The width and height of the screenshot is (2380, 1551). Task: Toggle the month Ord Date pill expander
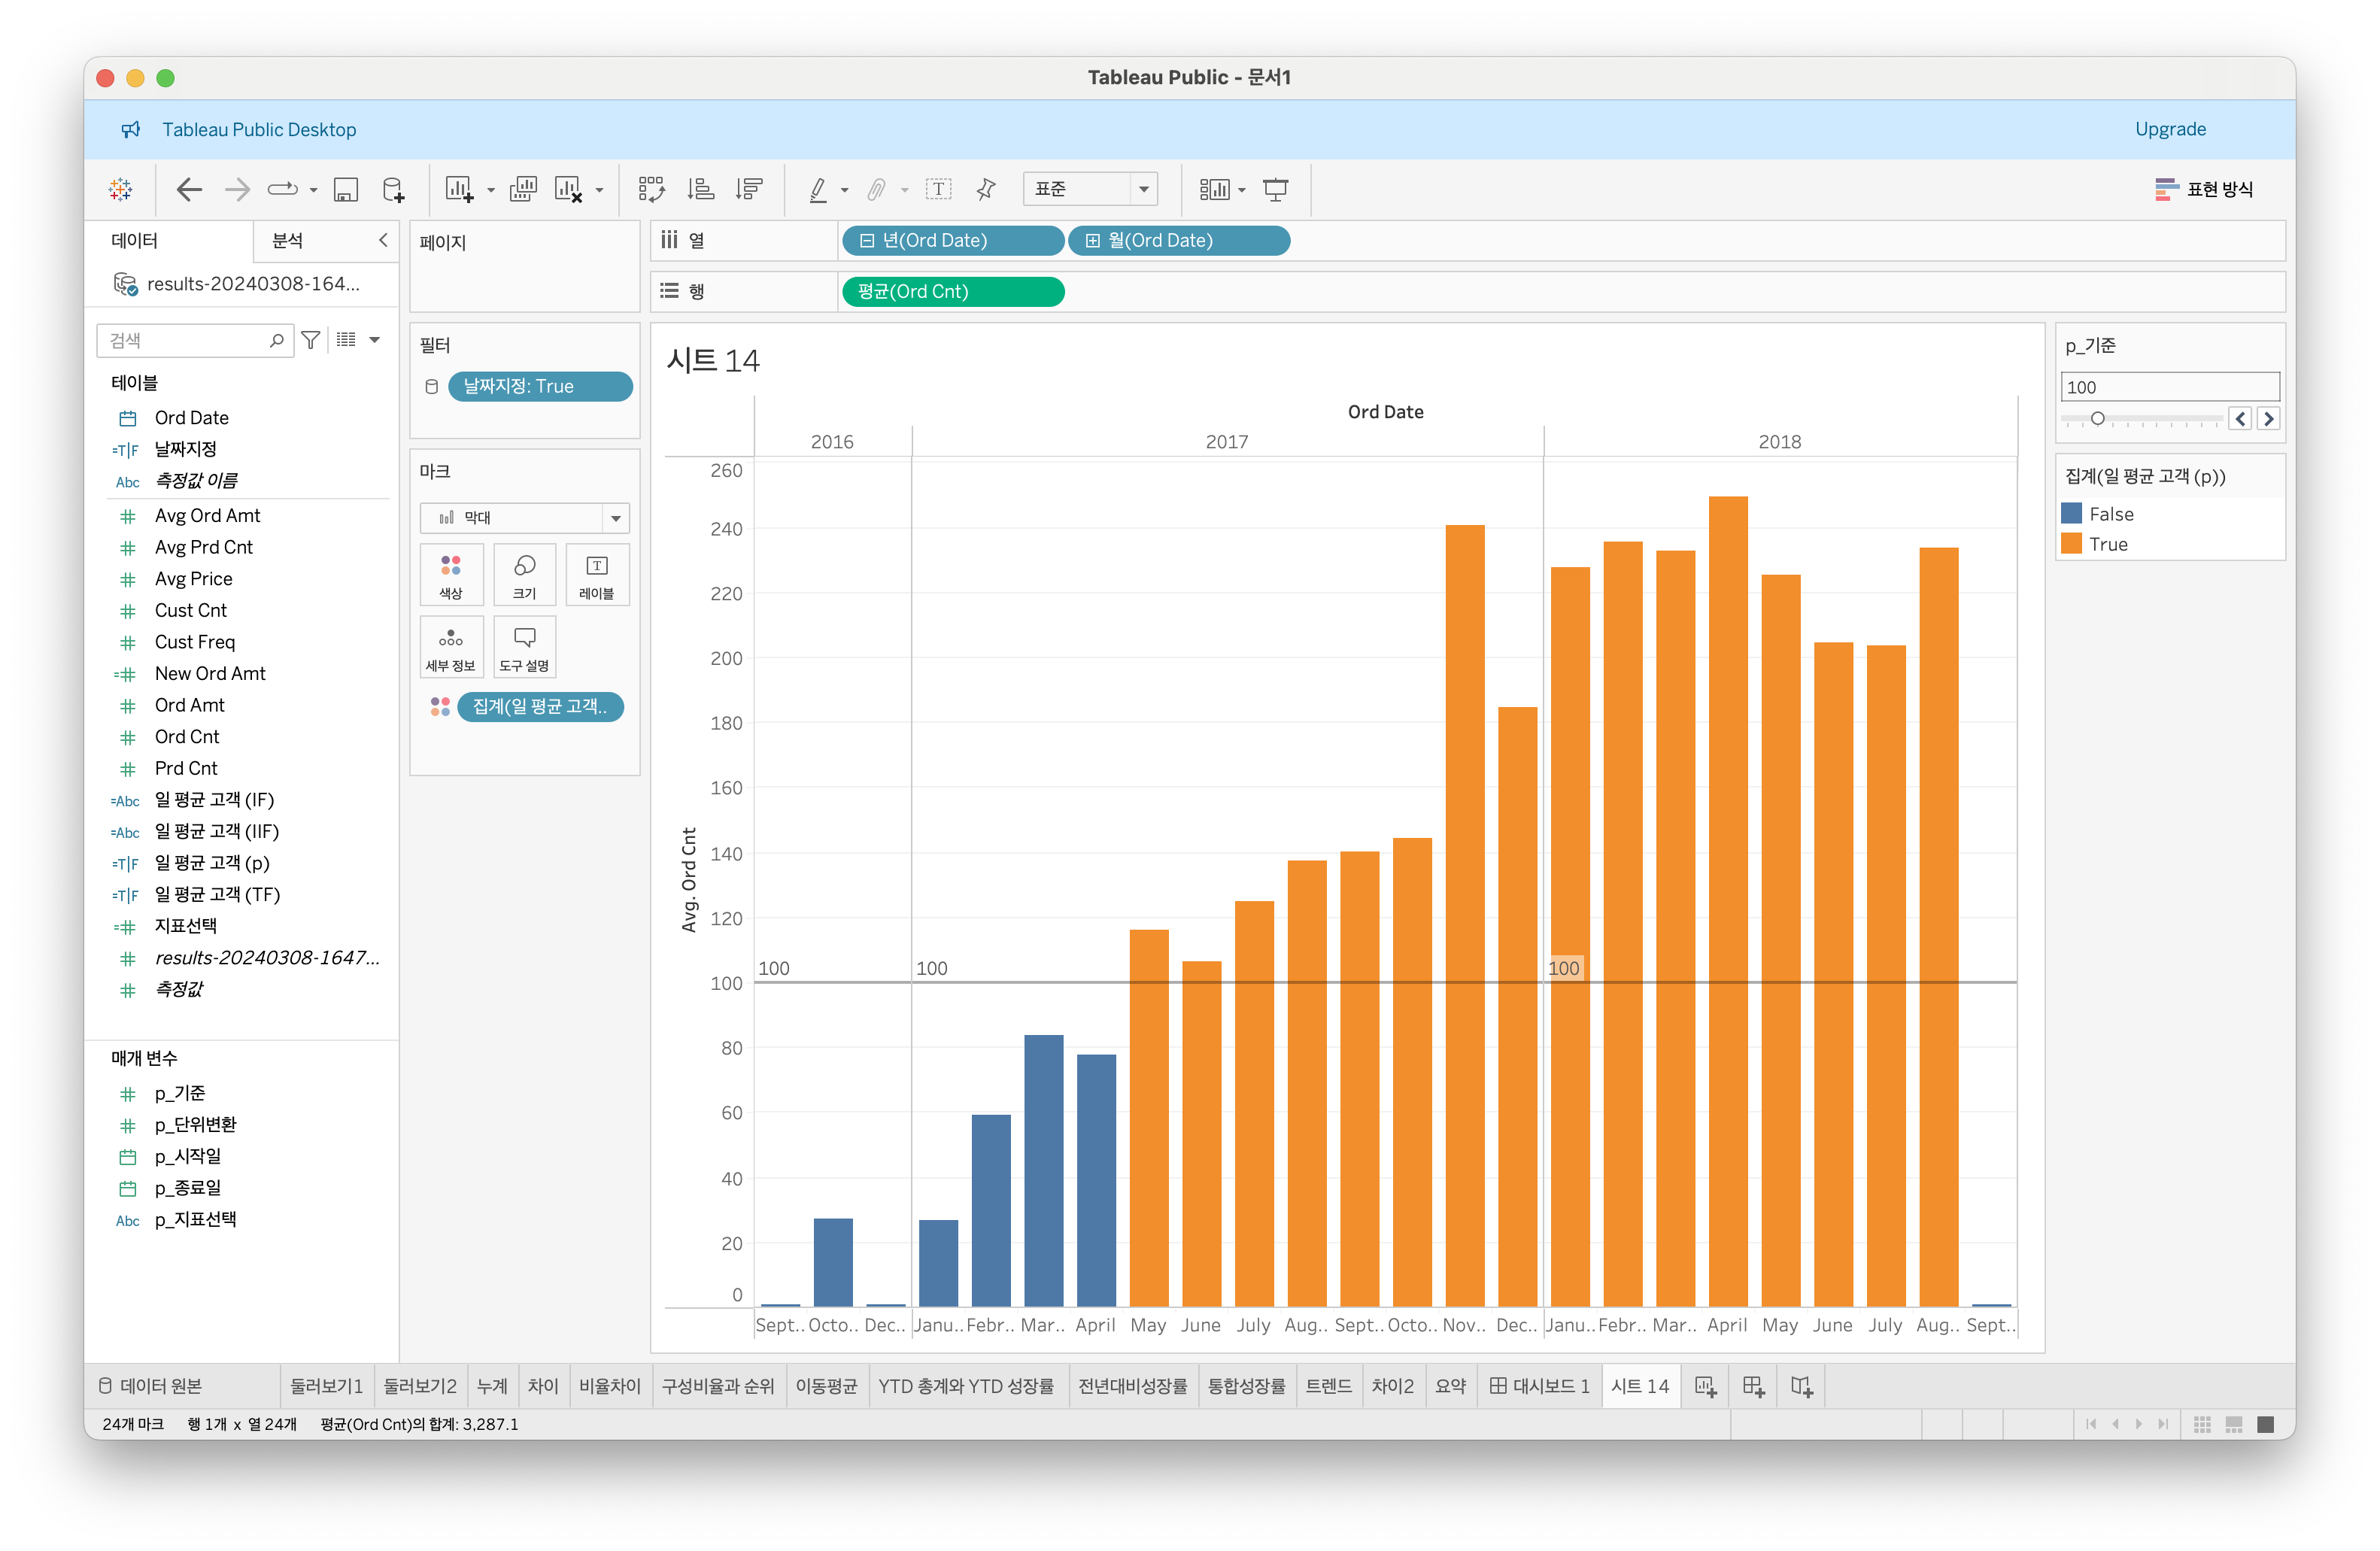click(x=1093, y=241)
